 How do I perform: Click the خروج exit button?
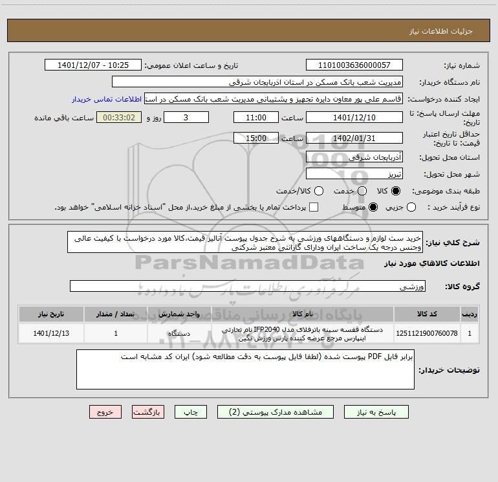(105, 412)
